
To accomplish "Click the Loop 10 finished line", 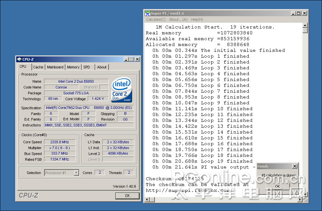I will click(x=202, y=109).
